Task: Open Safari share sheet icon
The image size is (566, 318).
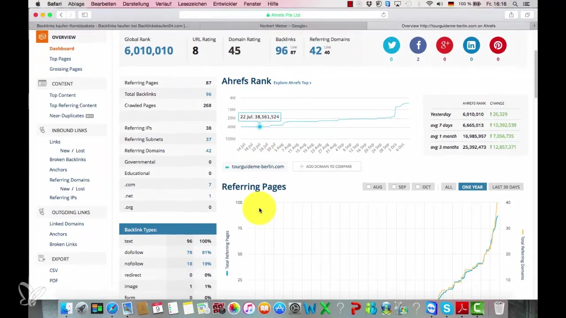Action: point(511,15)
